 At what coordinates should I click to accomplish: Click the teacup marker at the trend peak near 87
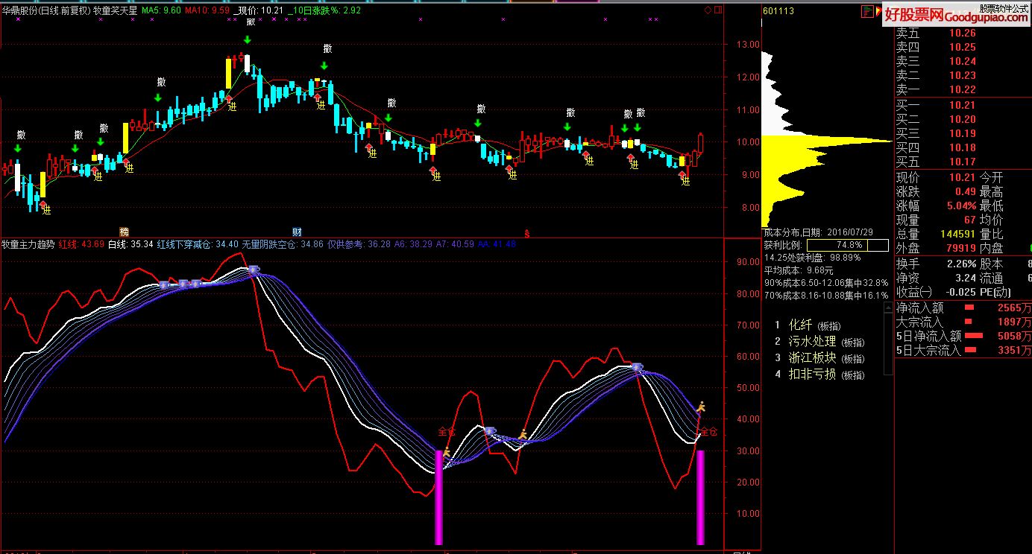pos(254,270)
